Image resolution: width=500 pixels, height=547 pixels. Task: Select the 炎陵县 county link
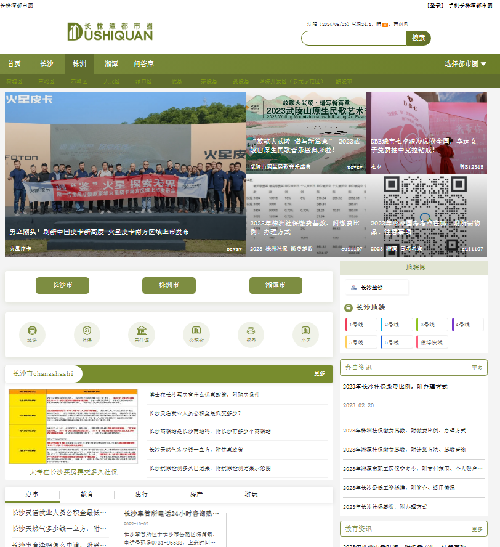[x=241, y=81]
